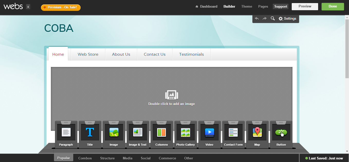
Task: Select the Contact Form module
Action: [233, 132]
